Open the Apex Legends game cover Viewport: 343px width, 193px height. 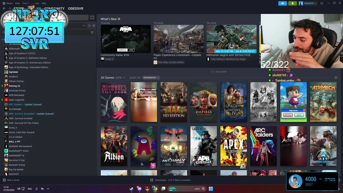point(234,146)
